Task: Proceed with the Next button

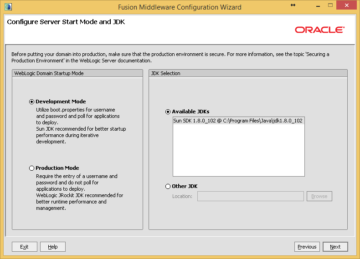Action: (x=335, y=247)
